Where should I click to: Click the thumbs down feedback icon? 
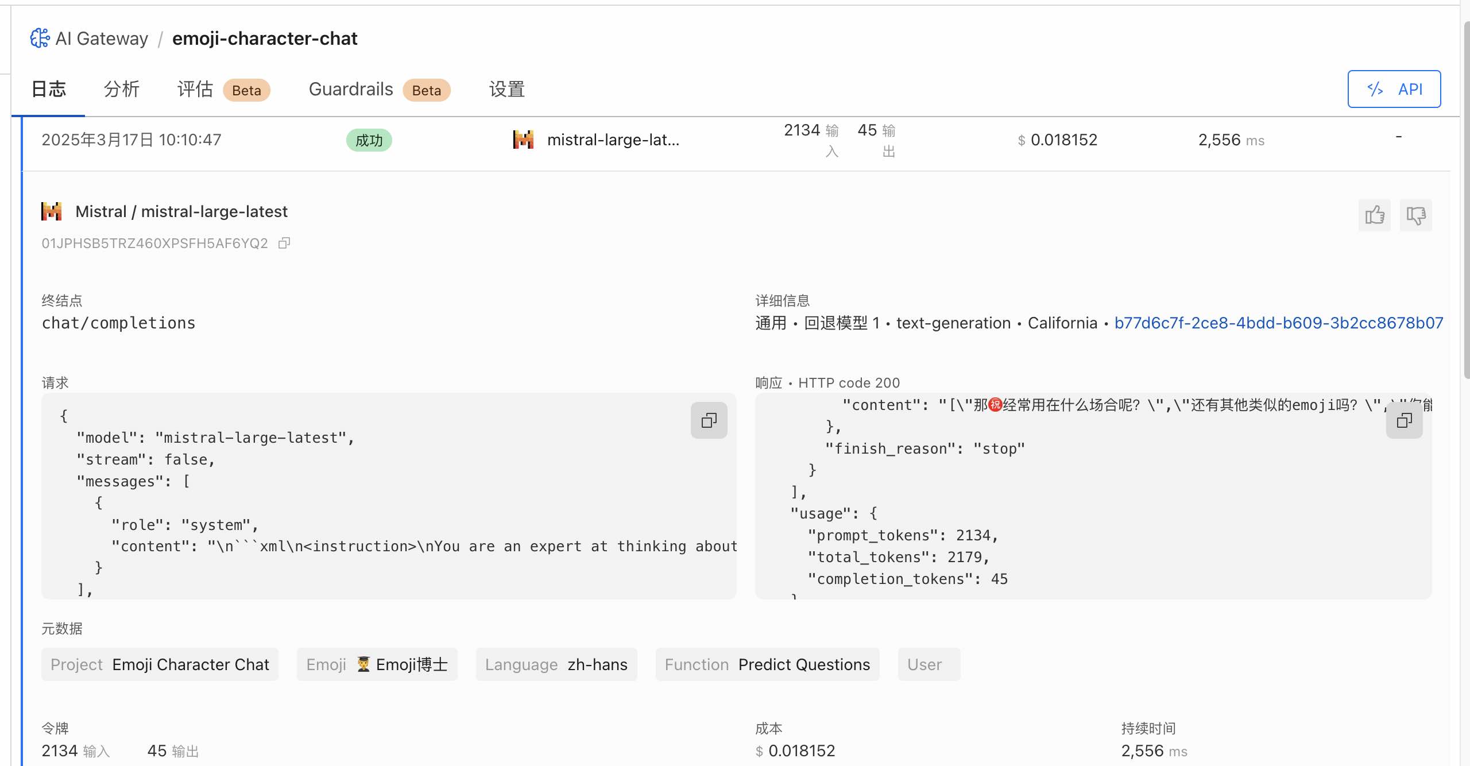1415,215
